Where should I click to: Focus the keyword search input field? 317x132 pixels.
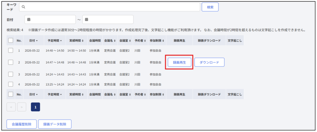110,7
